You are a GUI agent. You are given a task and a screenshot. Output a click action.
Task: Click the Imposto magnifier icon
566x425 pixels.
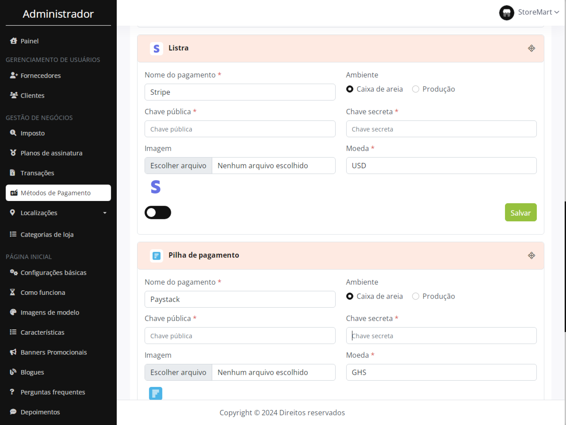13,133
